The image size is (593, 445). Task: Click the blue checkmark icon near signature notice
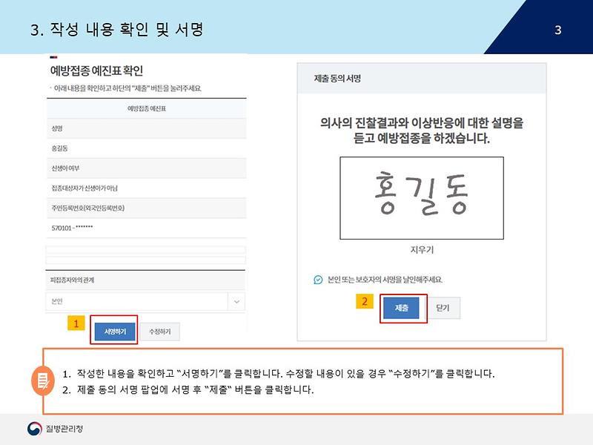tap(317, 277)
